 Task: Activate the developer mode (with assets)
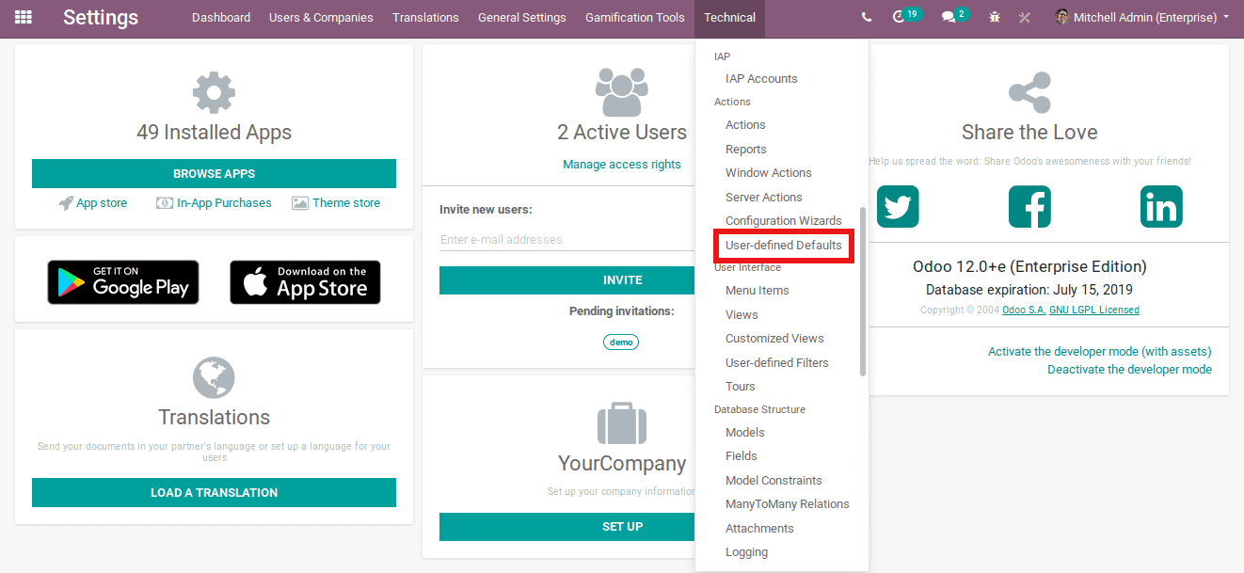[x=1100, y=351]
